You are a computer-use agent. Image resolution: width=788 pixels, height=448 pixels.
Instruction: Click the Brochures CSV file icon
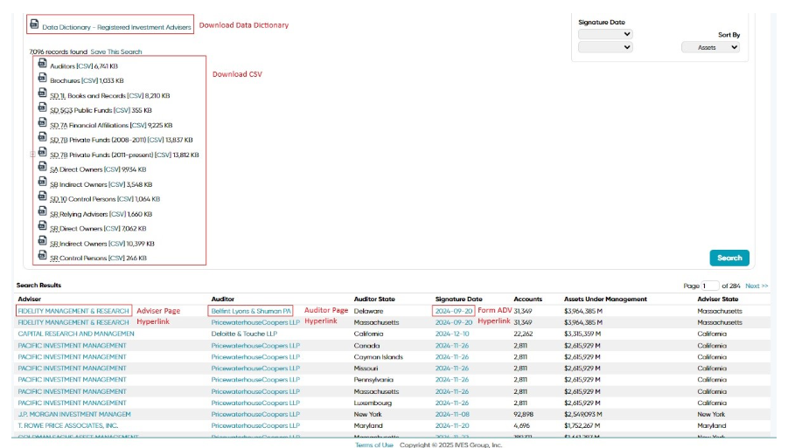[42, 78]
